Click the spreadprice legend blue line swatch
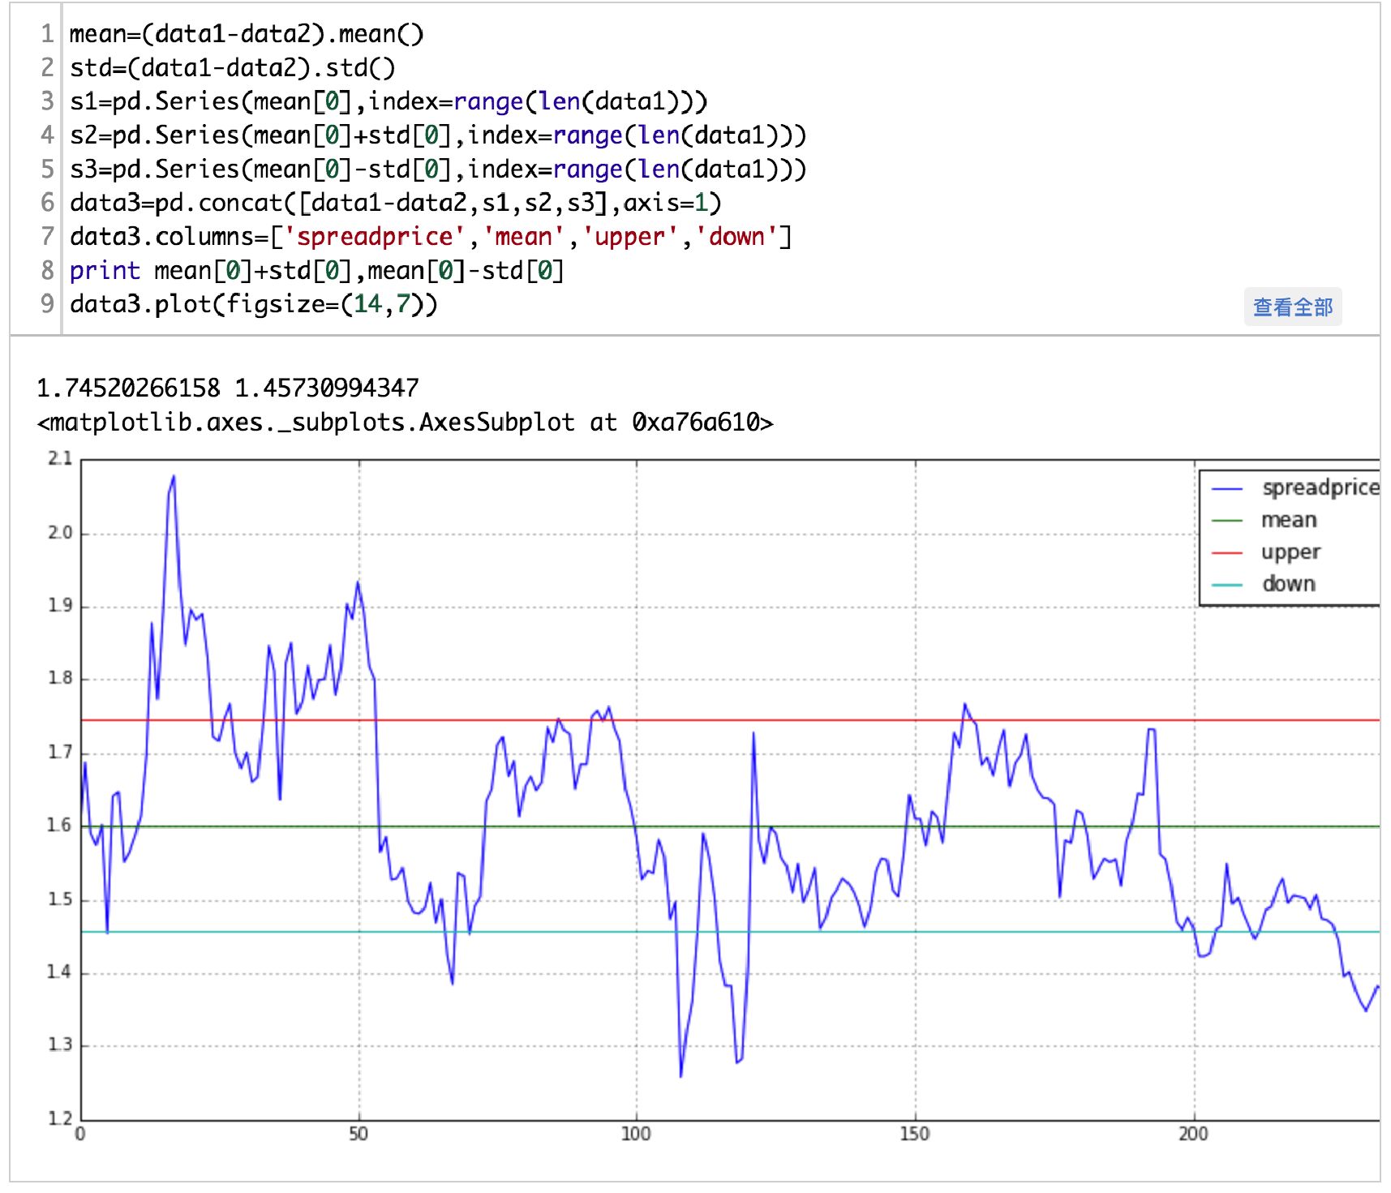The width and height of the screenshot is (1391, 1193). point(1226,489)
